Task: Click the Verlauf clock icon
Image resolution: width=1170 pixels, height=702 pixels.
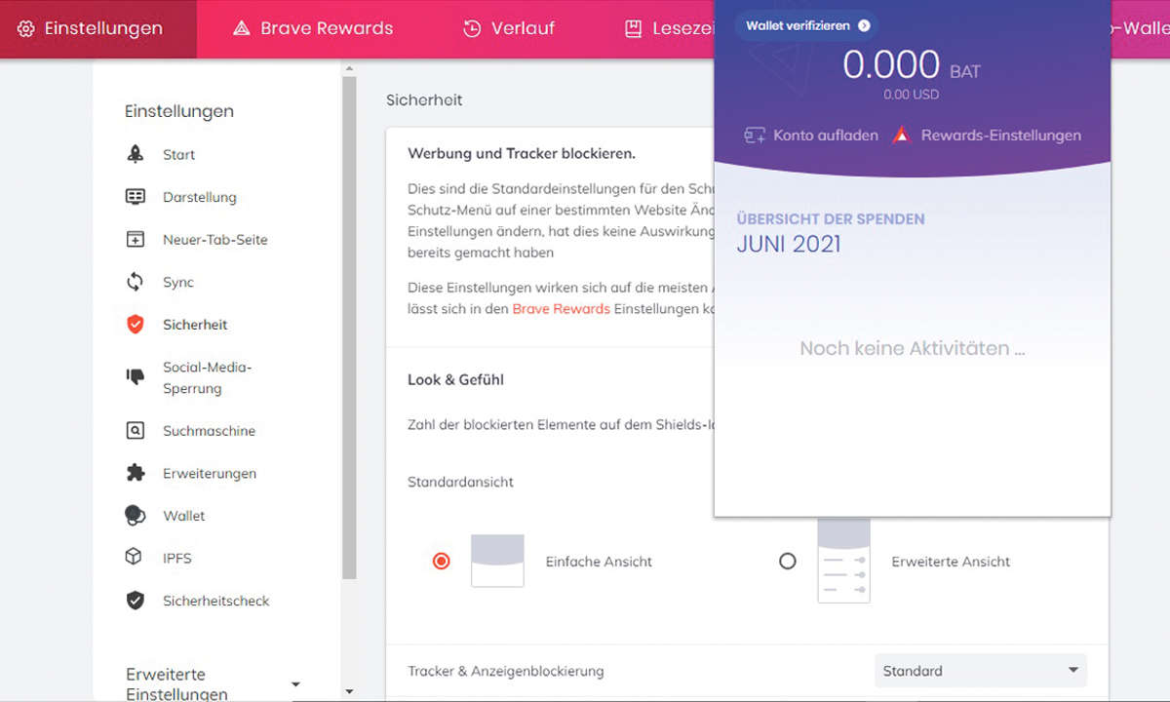Action: click(472, 28)
